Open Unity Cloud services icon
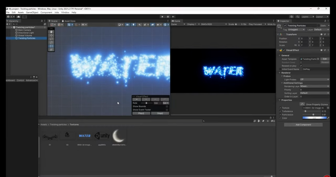Image resolution: width=336 pixels, height=177 pixels. pos(19,17)
